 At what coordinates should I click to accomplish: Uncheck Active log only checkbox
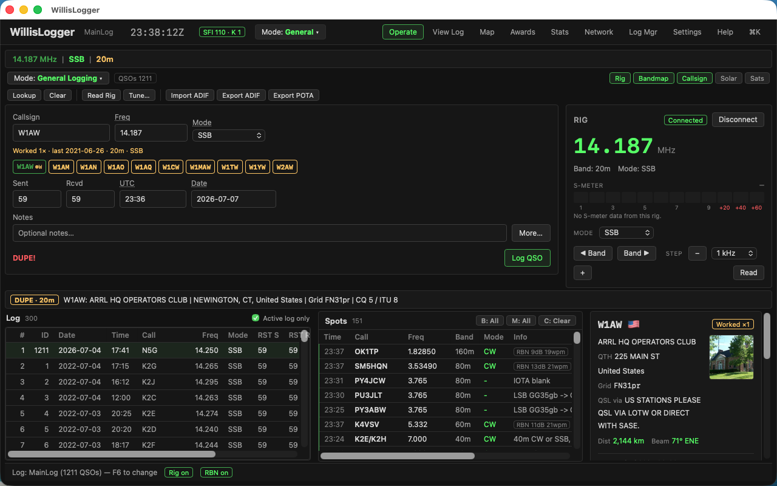256,318
